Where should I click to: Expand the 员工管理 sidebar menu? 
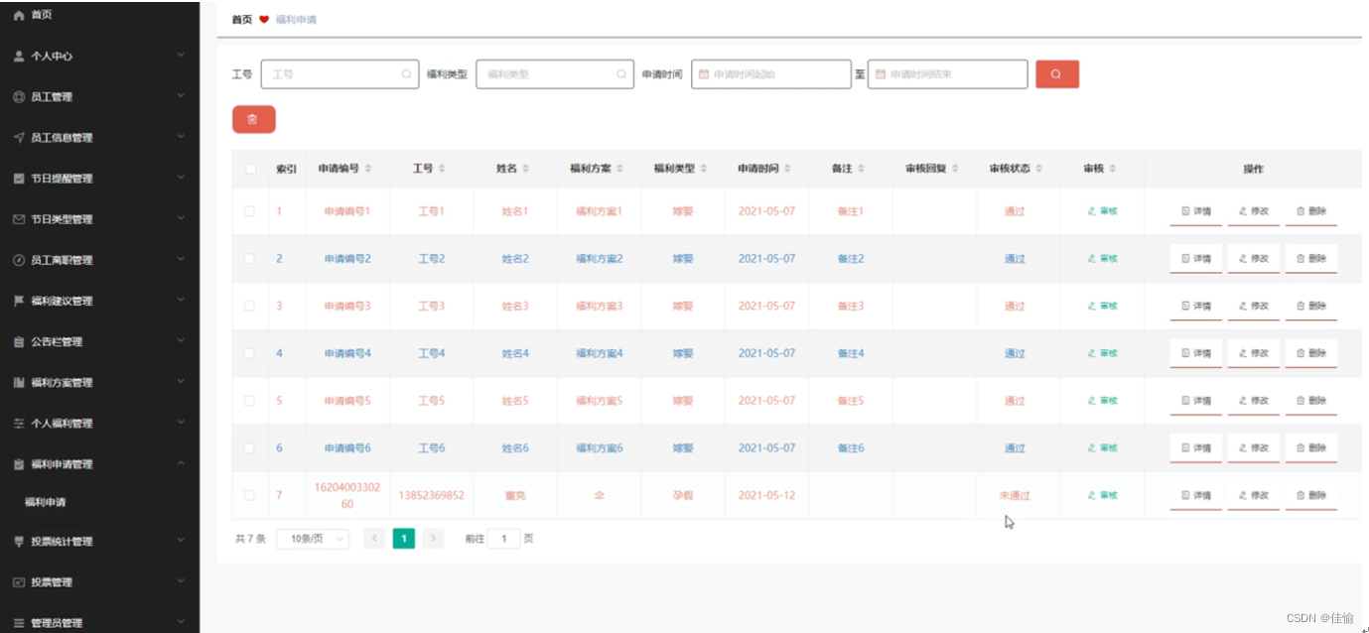[99, 97]
